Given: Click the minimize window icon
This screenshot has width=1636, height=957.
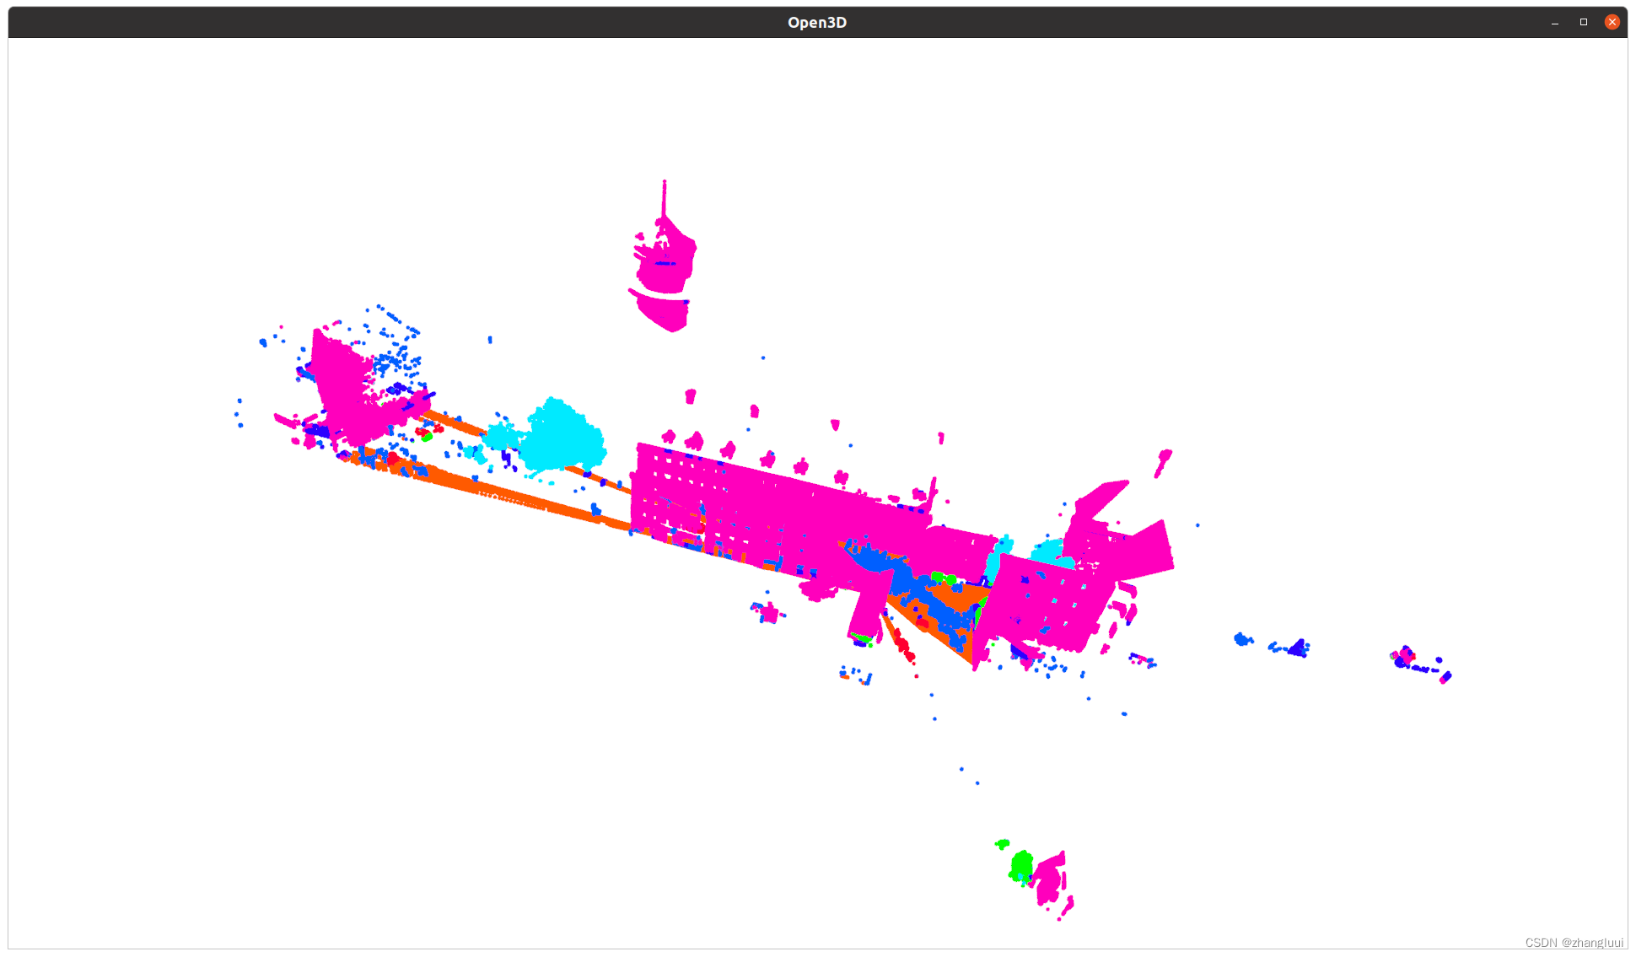Looking at the screenshot, I should point(1554,22).
